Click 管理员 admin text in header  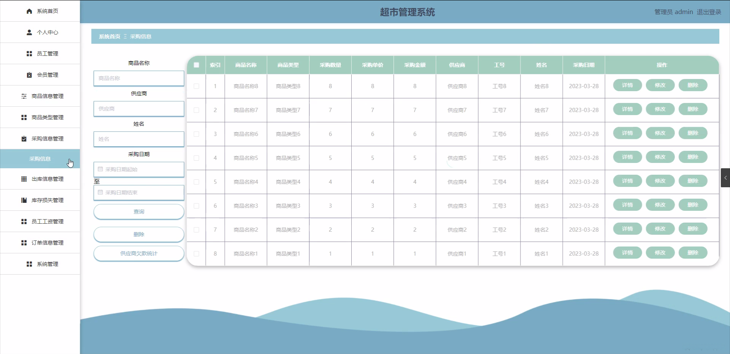coord(673,12)
